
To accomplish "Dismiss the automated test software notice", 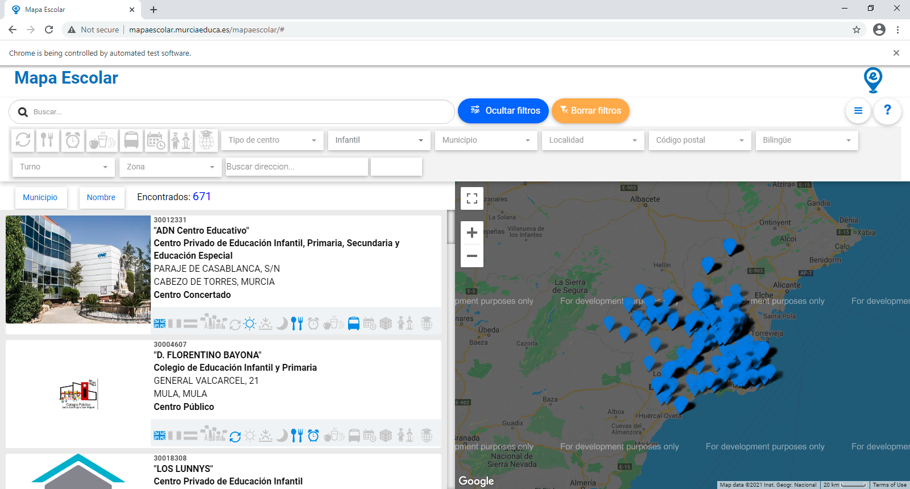I will 896,53.
